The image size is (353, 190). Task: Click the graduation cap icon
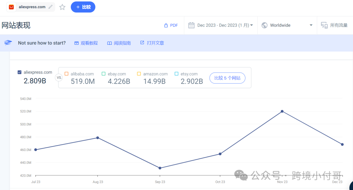click(8, 43)
